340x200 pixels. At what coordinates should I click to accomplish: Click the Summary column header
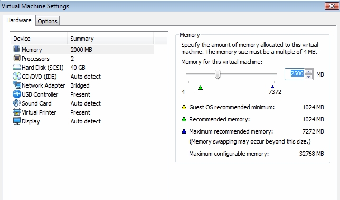tap(110, 39)
